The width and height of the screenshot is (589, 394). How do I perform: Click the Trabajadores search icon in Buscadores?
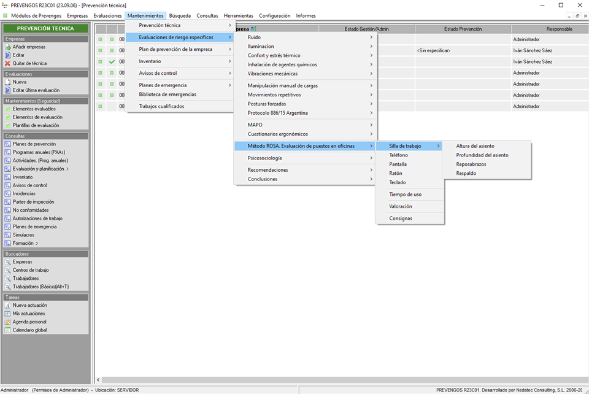pos(8,279)
